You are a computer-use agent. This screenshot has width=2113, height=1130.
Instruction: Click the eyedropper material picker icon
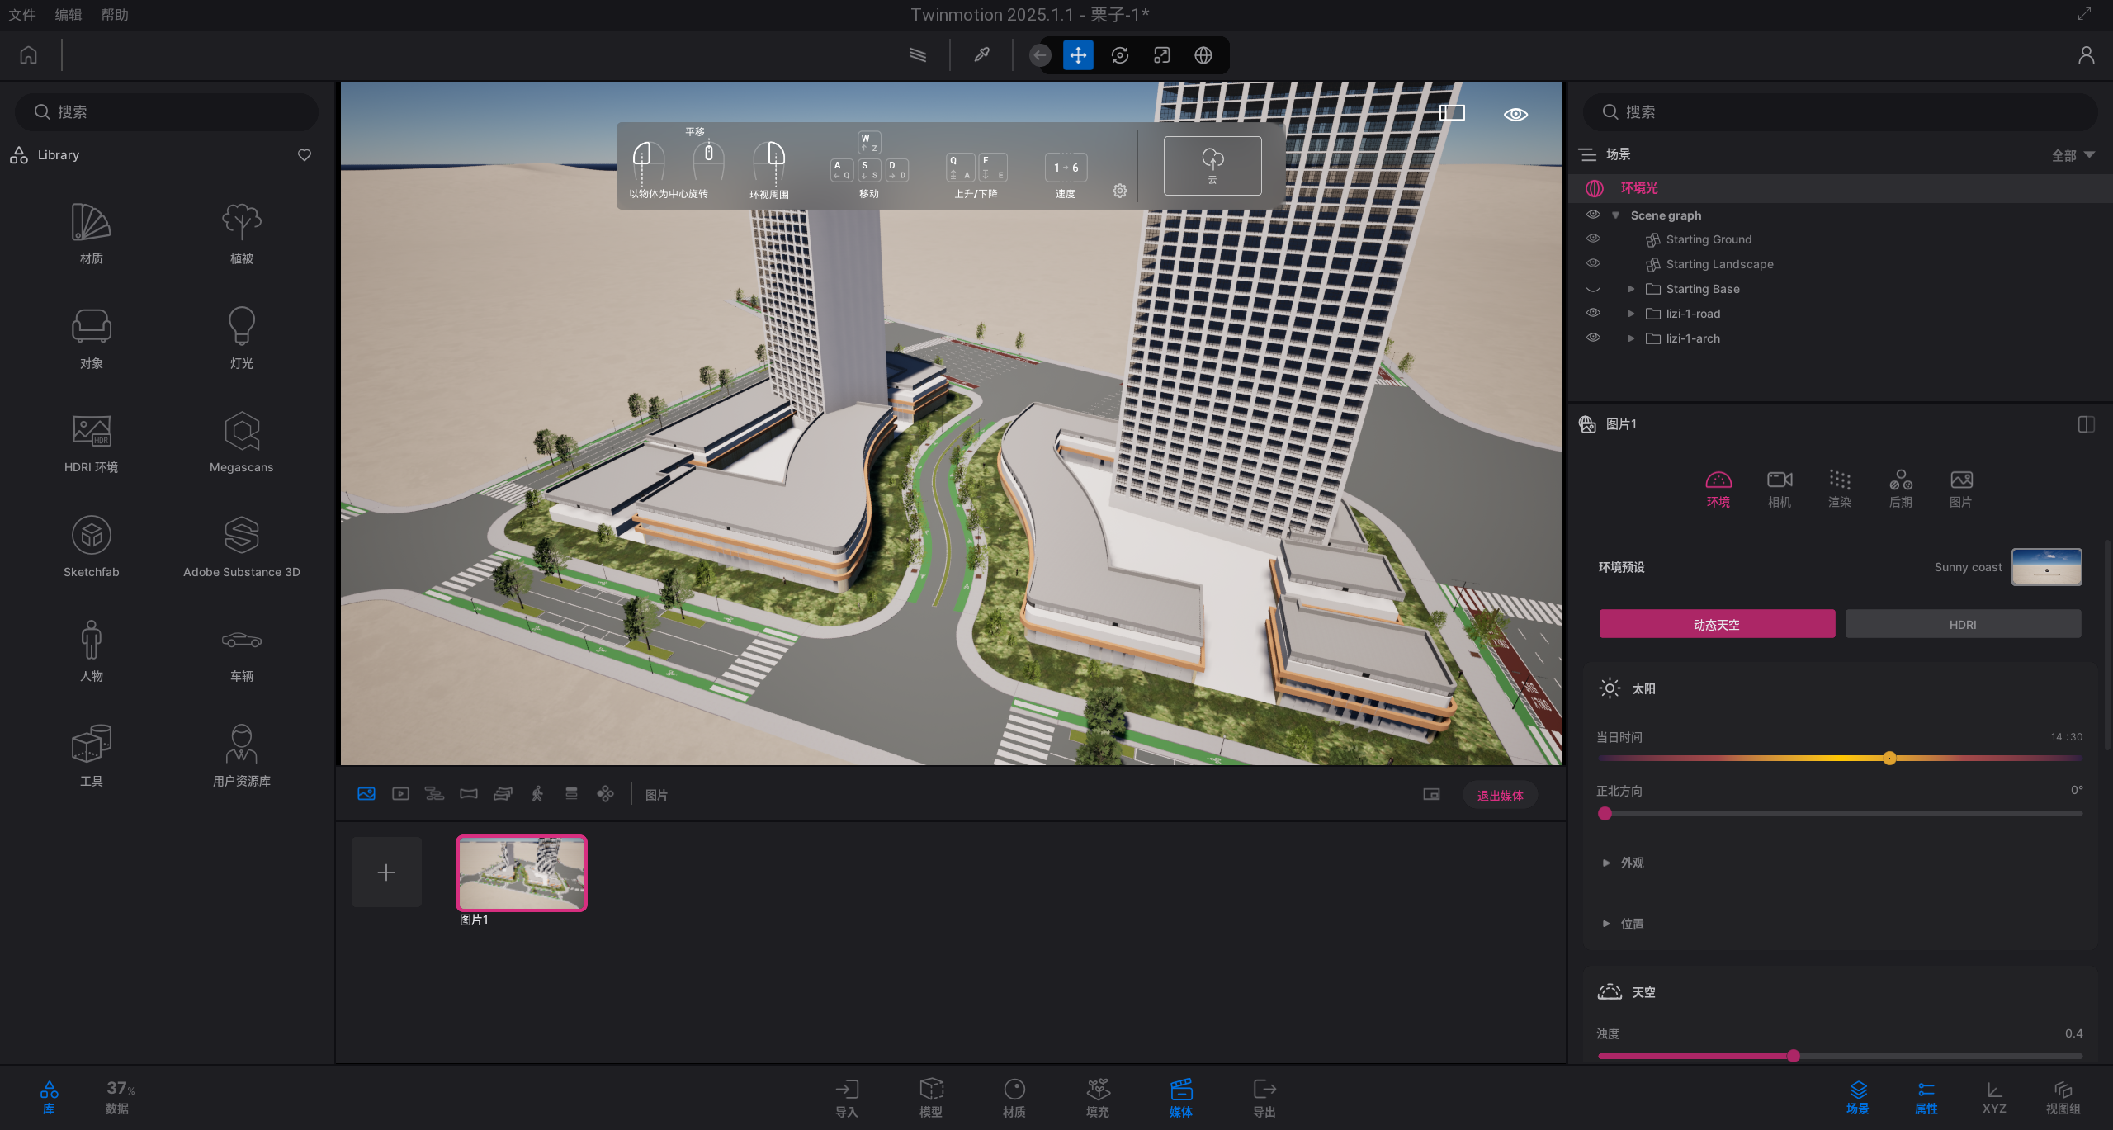(981, 55)
